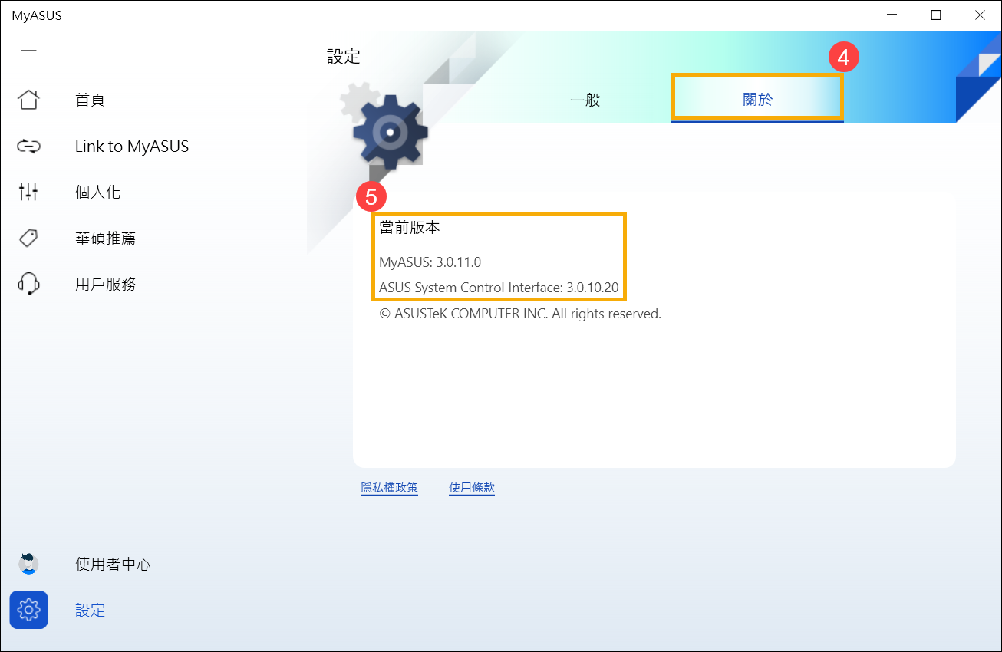Open 使用者中心 in the sidebar

click(113, 564)
